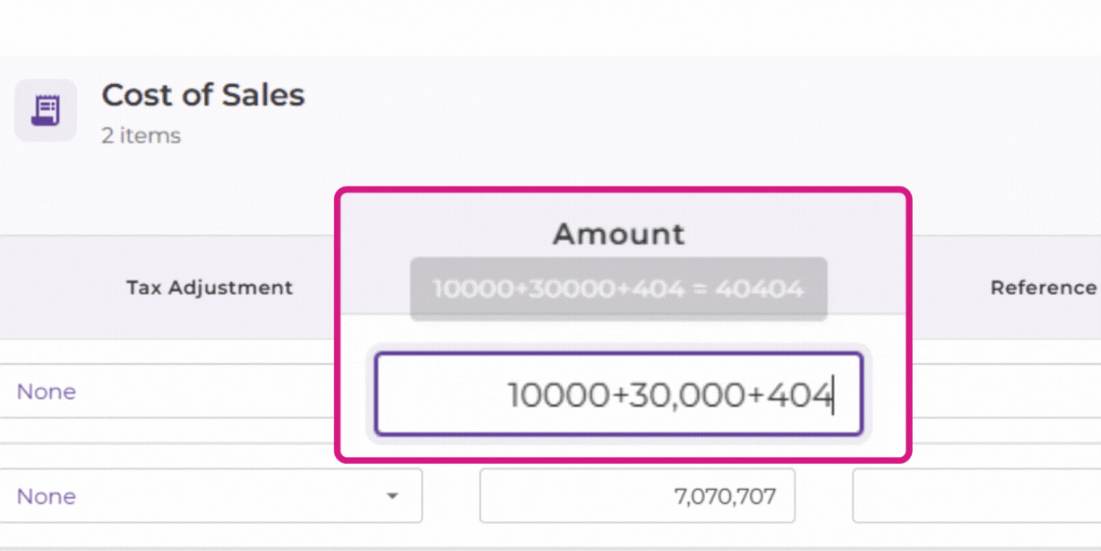Image resolution: width=1101 pixels, height=551 pixels.
Task: Select the Cost of Sales section title
Action: click(x=203, y=95)
